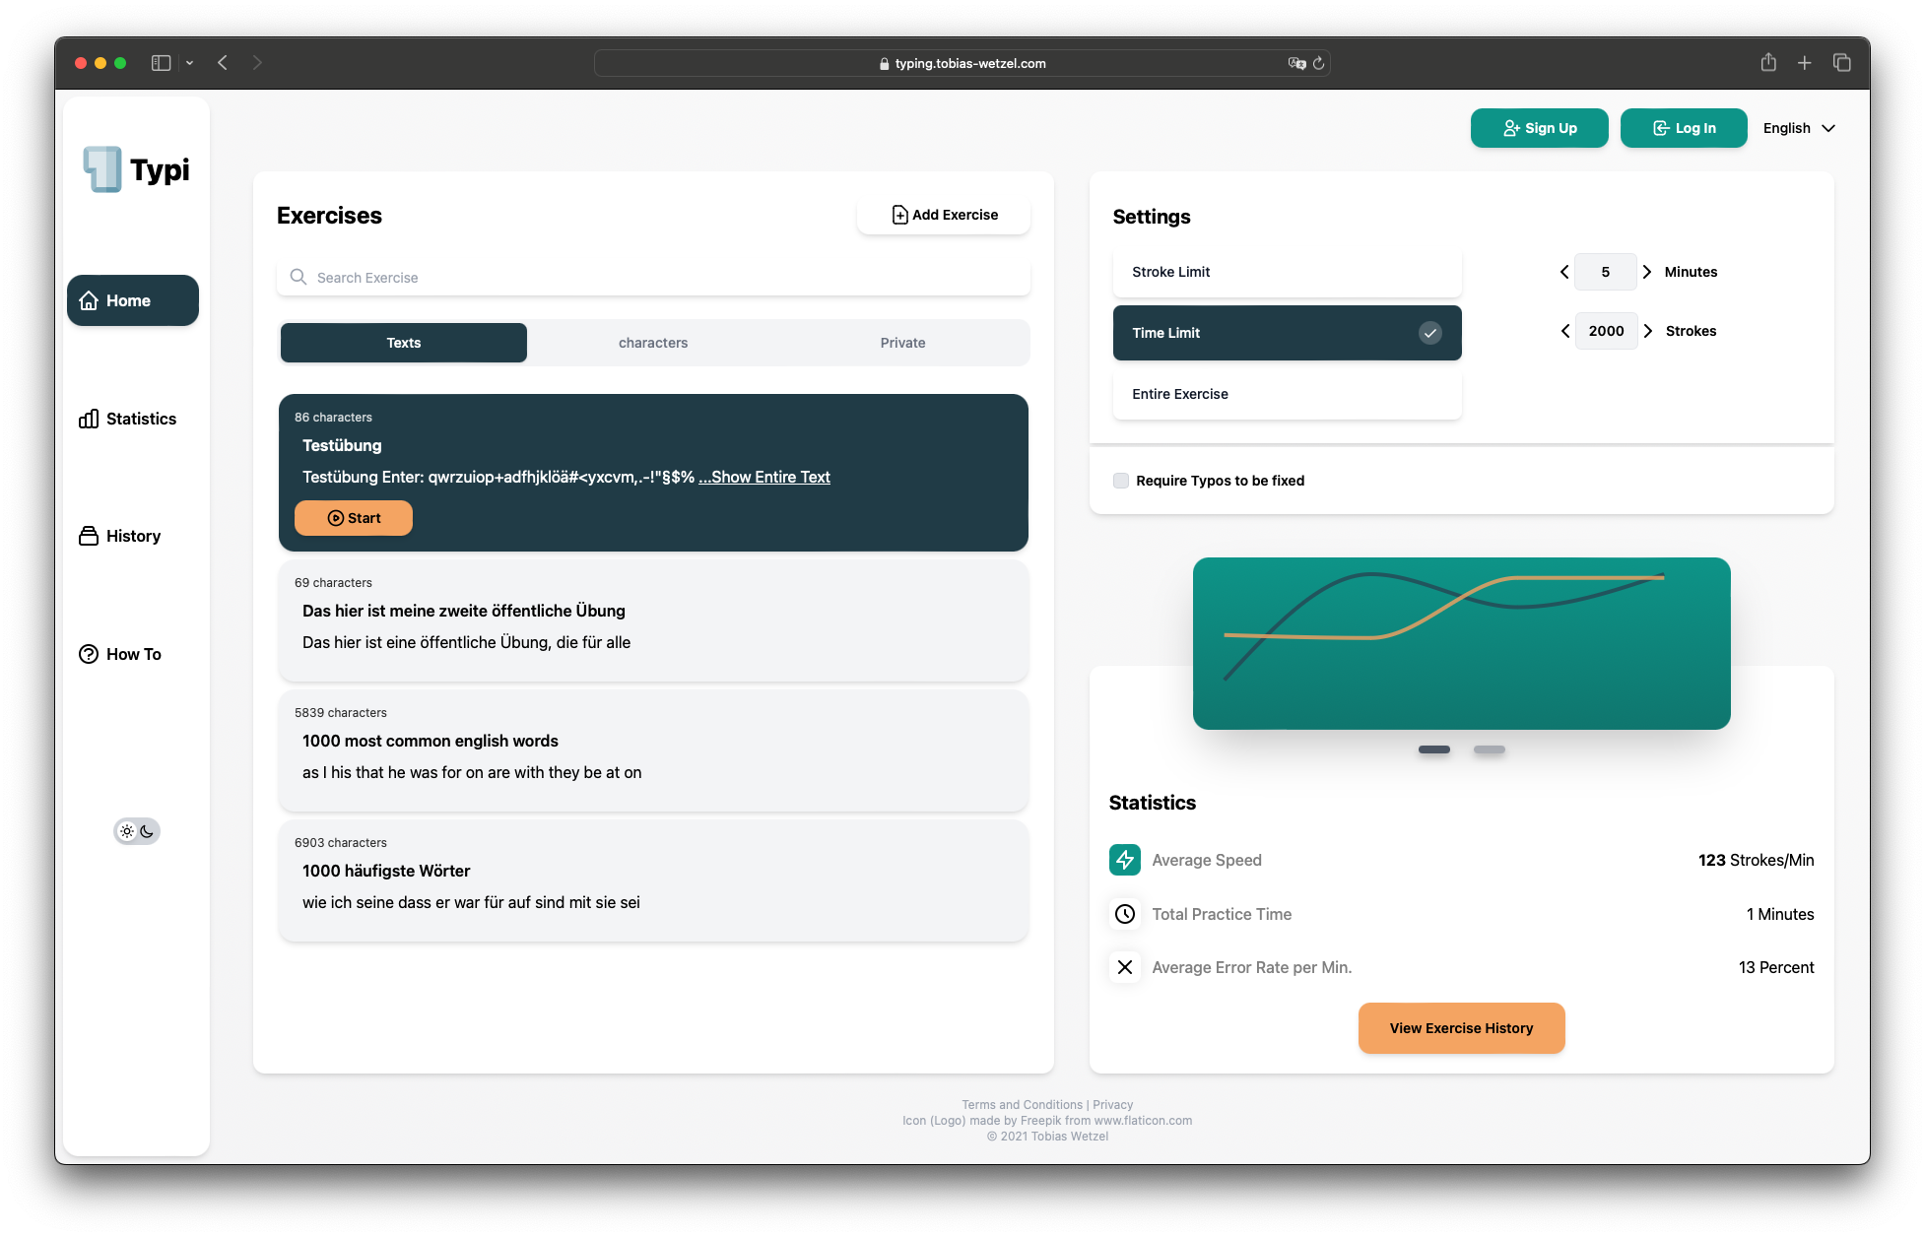Screen dimensions: 1925x1237
Task: Decrease the Strokes value with left chevron
Action: [x=1565, y=331]
